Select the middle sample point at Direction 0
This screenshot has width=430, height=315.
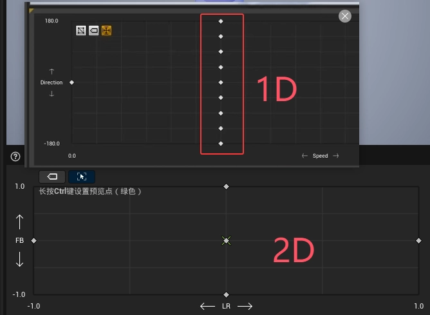[221, 82]
